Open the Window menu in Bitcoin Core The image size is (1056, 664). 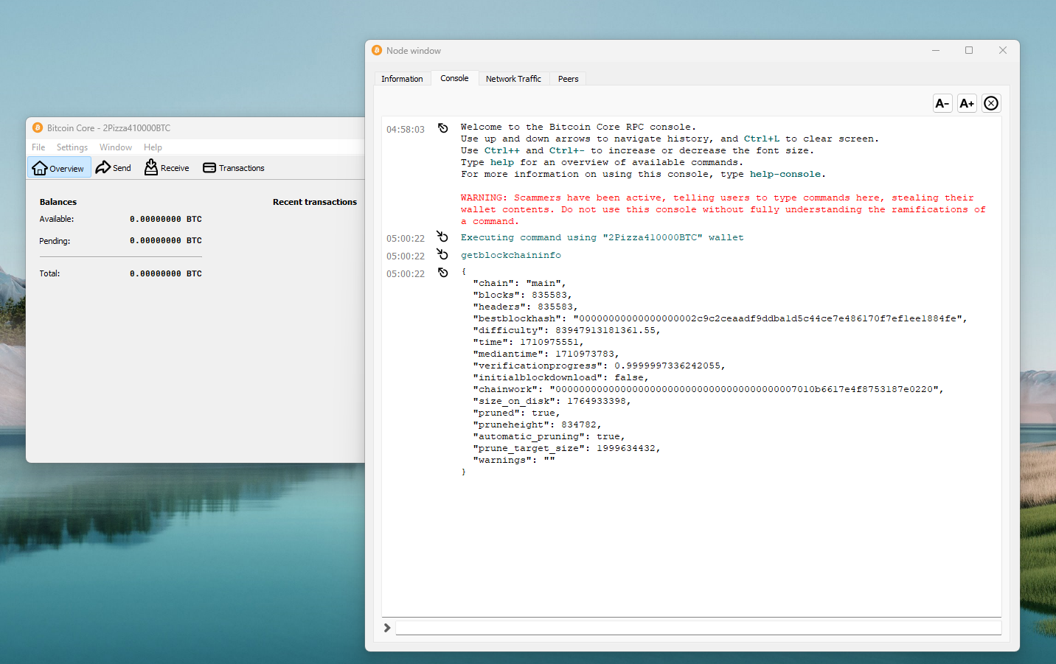click(x=116, y=147)
